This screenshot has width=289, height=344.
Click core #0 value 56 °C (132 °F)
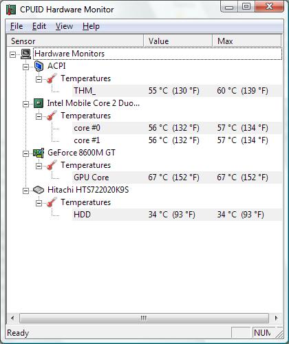pos(173,128)
